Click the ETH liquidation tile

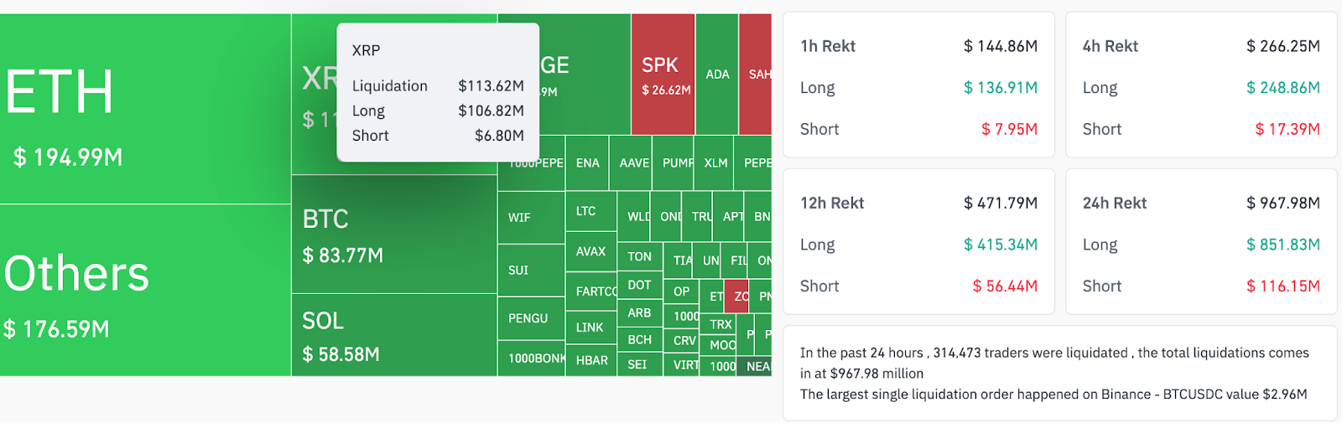click(x=145, y=109)
